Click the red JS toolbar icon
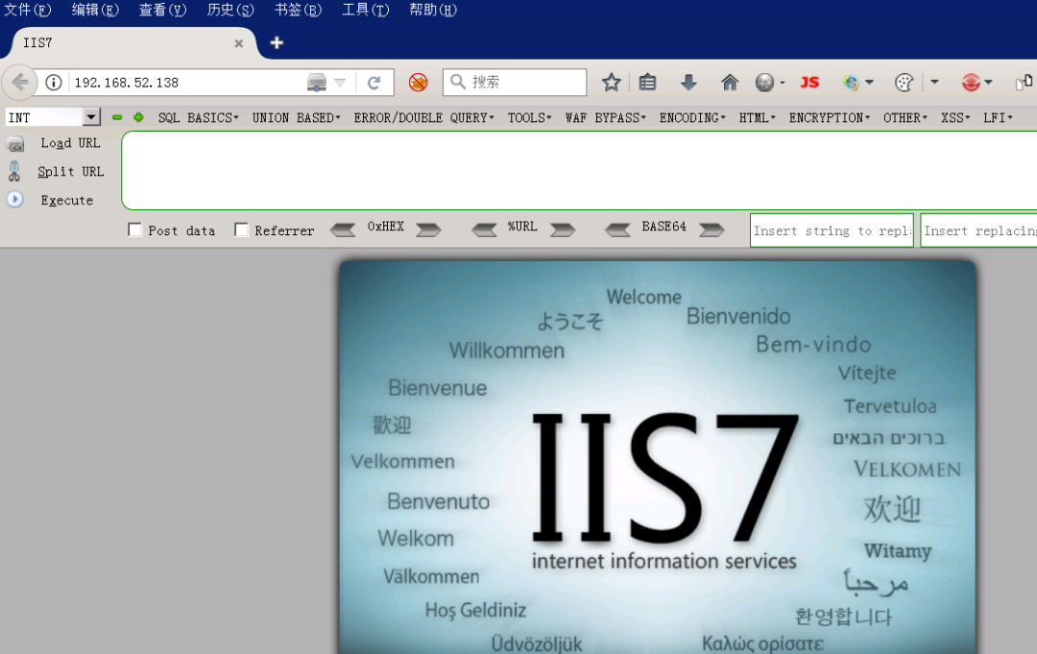The width and height of the screenshot is (1037, 654). [x=809, y=83]
